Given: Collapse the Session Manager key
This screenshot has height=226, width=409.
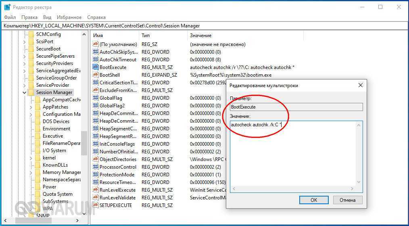Looking at the screenshot, I should (24, 92).
